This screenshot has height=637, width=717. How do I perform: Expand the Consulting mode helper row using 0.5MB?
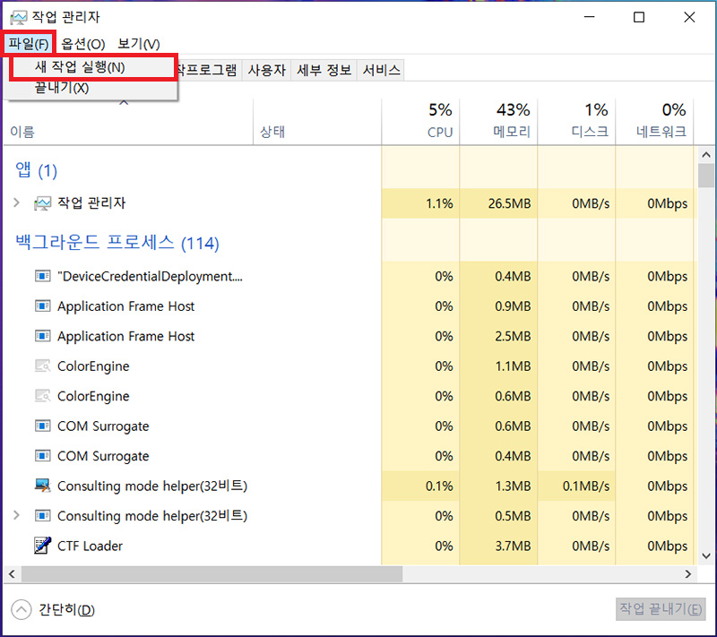[x=16, y=516]
